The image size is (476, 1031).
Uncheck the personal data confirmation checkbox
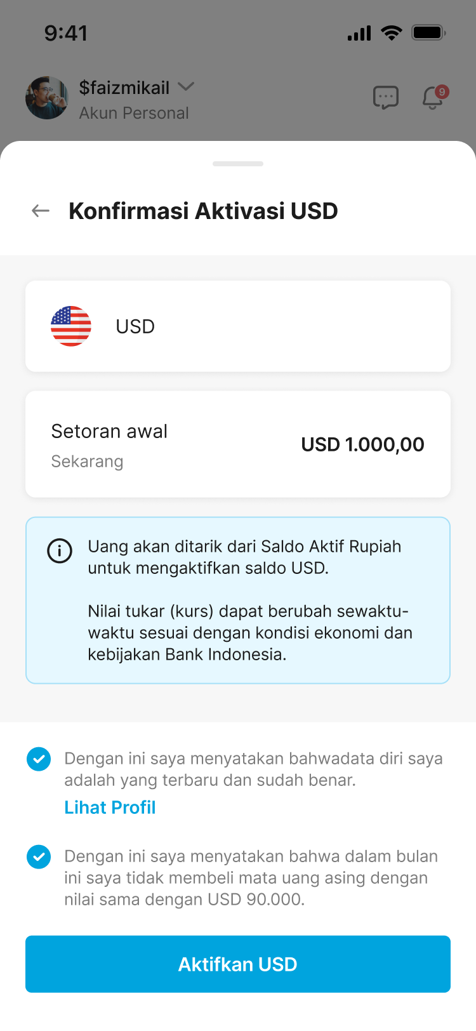[x=39, y=759]
